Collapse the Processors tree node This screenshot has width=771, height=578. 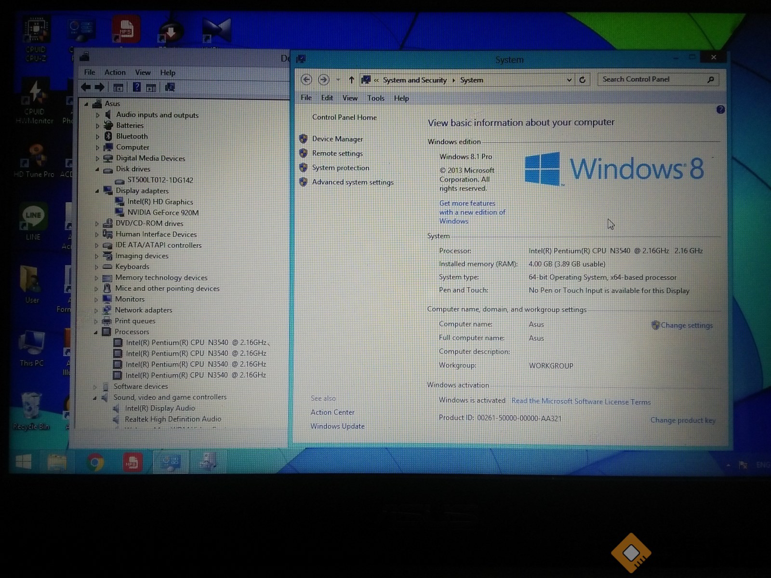tap(95, 332)
